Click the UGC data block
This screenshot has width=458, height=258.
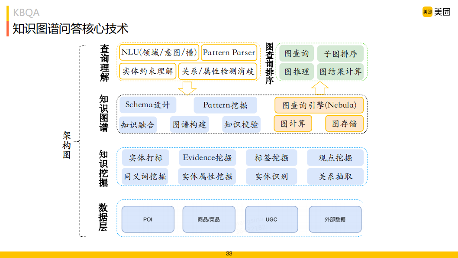pos(272,219)
